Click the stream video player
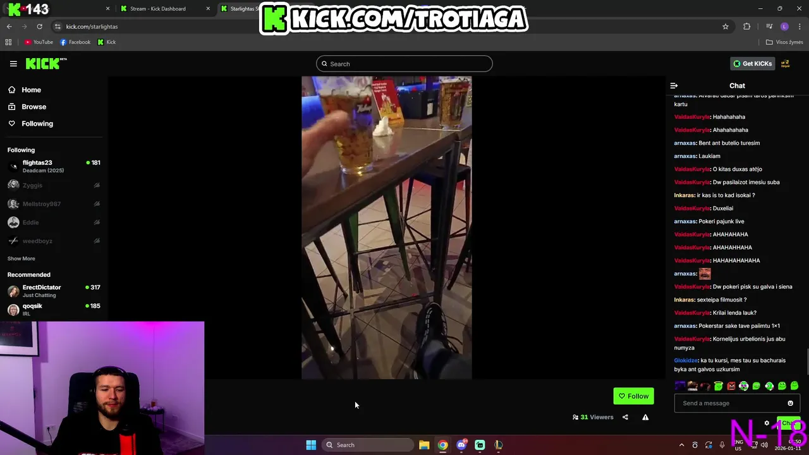 tap(386, 227)
